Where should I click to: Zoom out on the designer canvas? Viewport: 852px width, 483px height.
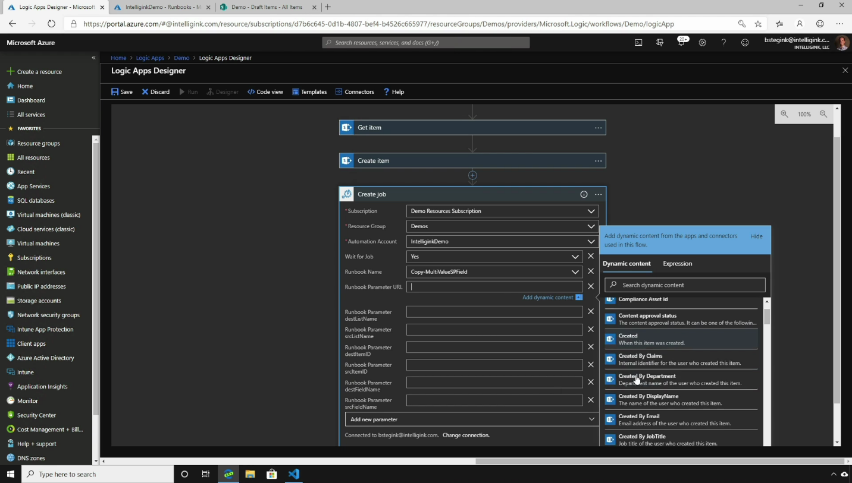click(823, 114)
